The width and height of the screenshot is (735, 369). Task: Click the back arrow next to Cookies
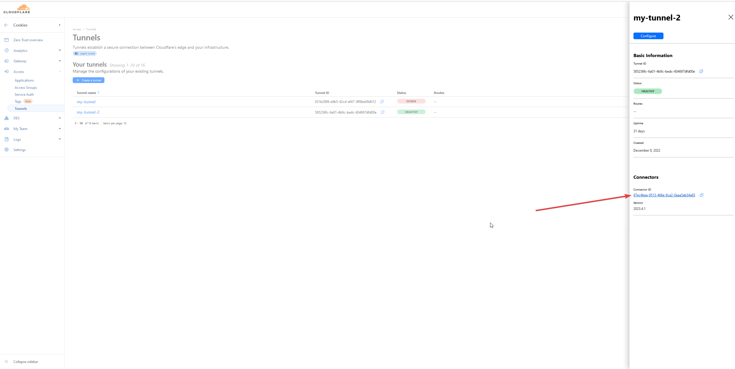point(6,25)
